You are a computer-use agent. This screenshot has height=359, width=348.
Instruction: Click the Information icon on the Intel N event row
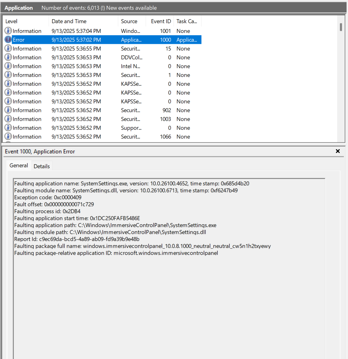point(8,66)
